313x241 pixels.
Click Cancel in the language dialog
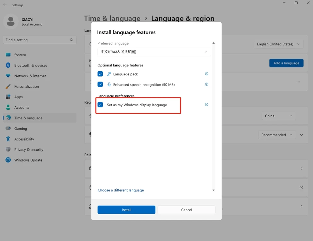tap(186, 210)
